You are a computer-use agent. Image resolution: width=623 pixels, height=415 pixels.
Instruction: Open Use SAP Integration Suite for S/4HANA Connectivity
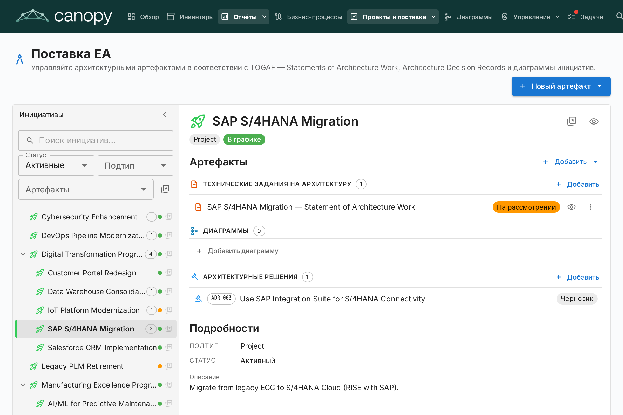tap(333, 299)
